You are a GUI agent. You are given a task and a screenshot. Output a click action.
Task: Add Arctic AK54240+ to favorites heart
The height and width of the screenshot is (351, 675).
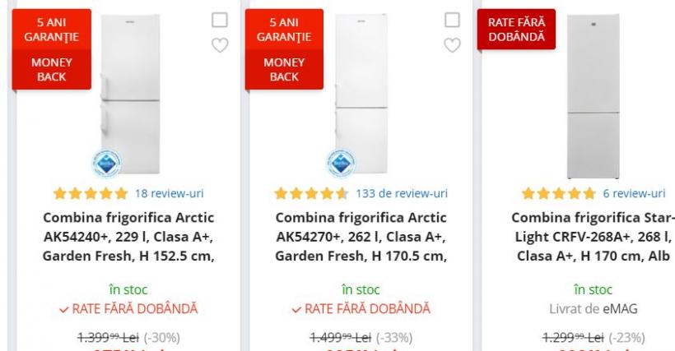coord(220,45)
